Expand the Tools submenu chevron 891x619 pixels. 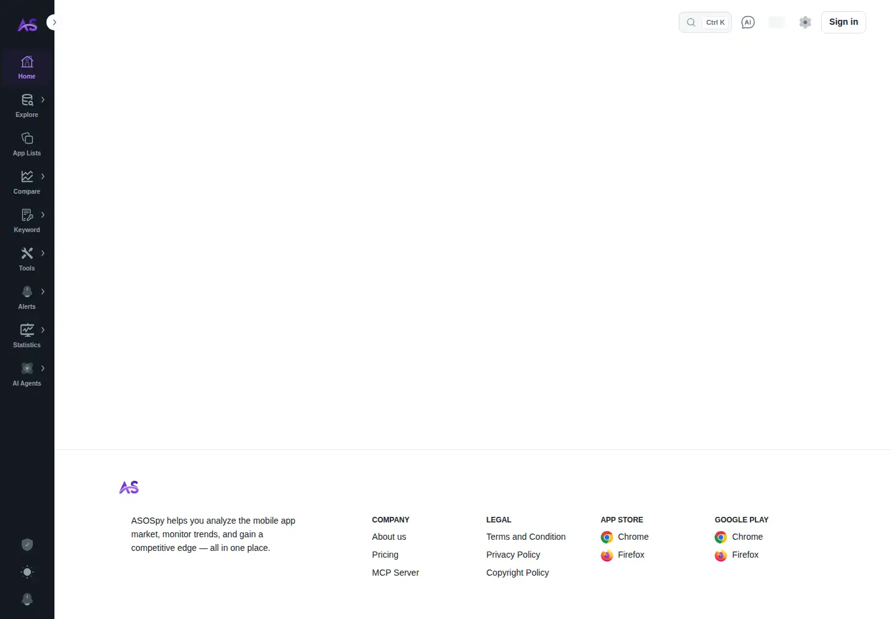coord(43,253)
